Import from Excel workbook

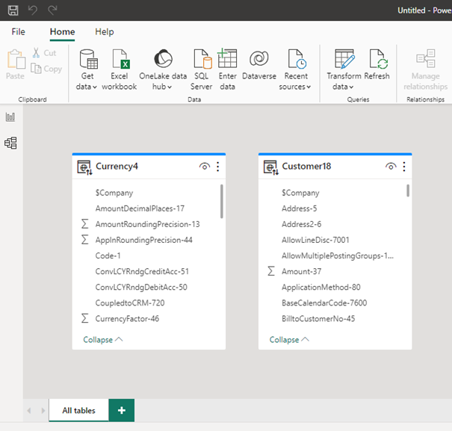(120, 69)
